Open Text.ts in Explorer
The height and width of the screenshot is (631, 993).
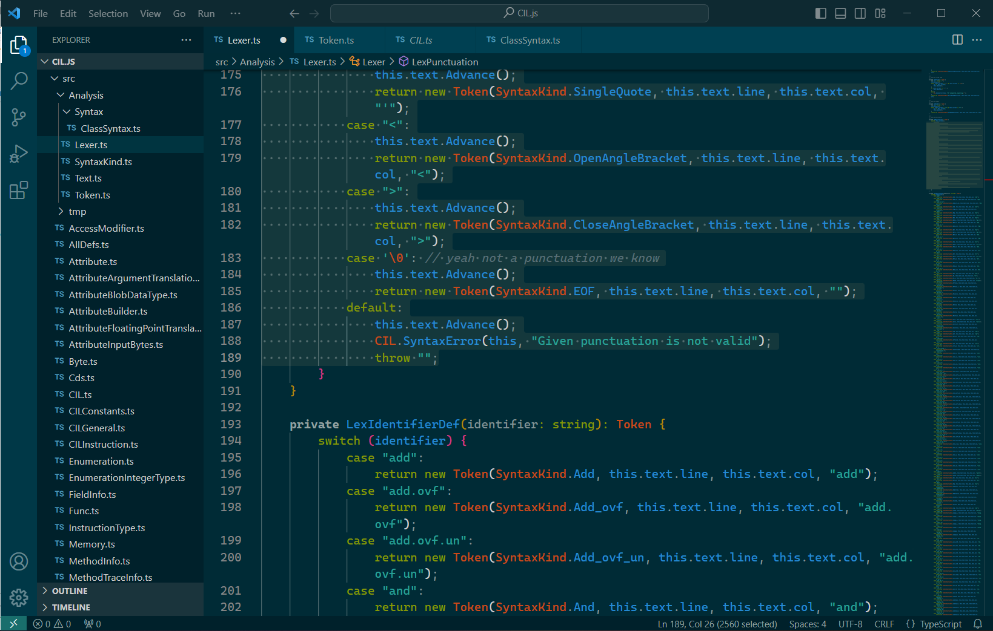pos(121,178)
